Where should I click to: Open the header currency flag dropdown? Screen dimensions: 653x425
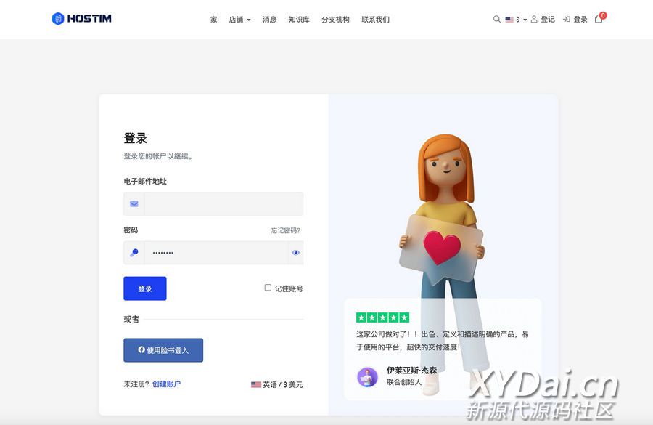coord(516,20)
